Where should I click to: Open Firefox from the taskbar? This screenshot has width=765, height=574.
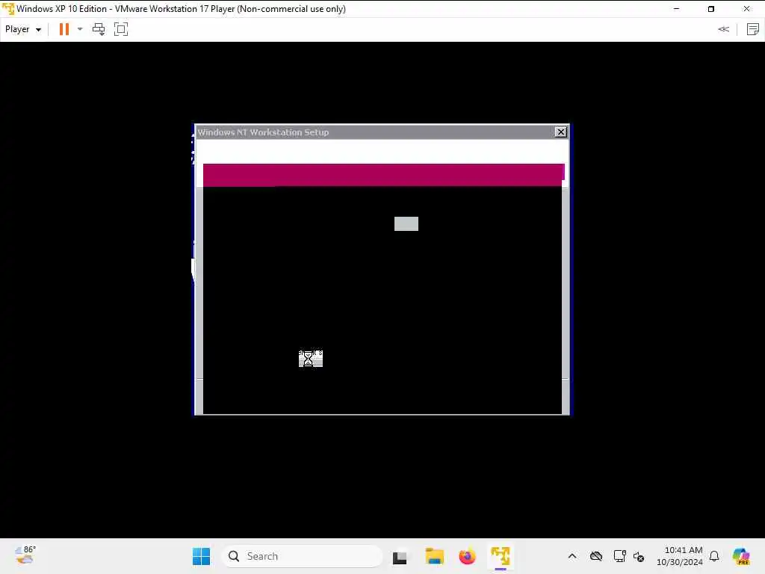click(467, 556)
